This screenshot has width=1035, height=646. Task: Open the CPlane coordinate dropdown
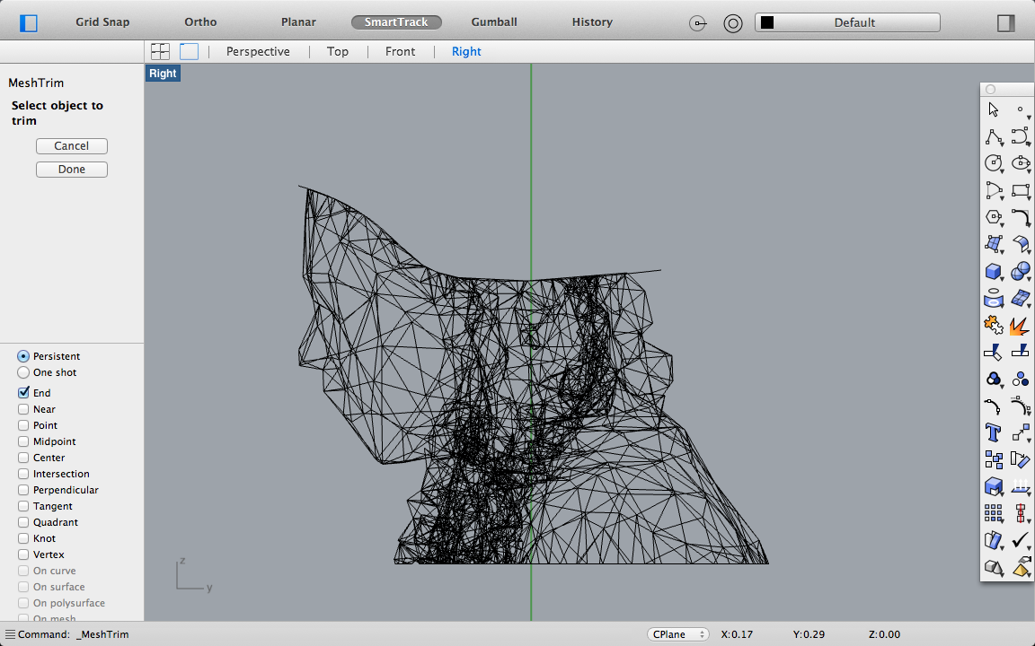(x=677, y=633)
